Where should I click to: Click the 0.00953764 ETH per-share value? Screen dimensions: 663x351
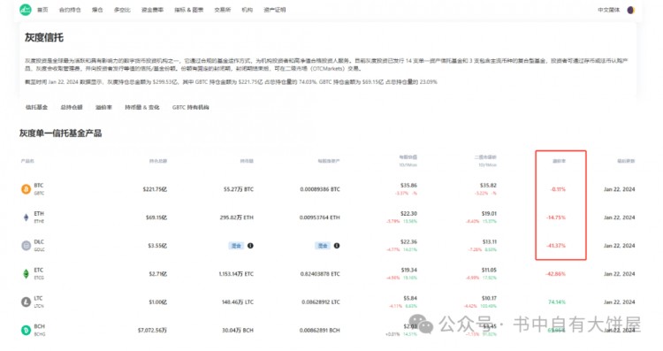[320, 217]
